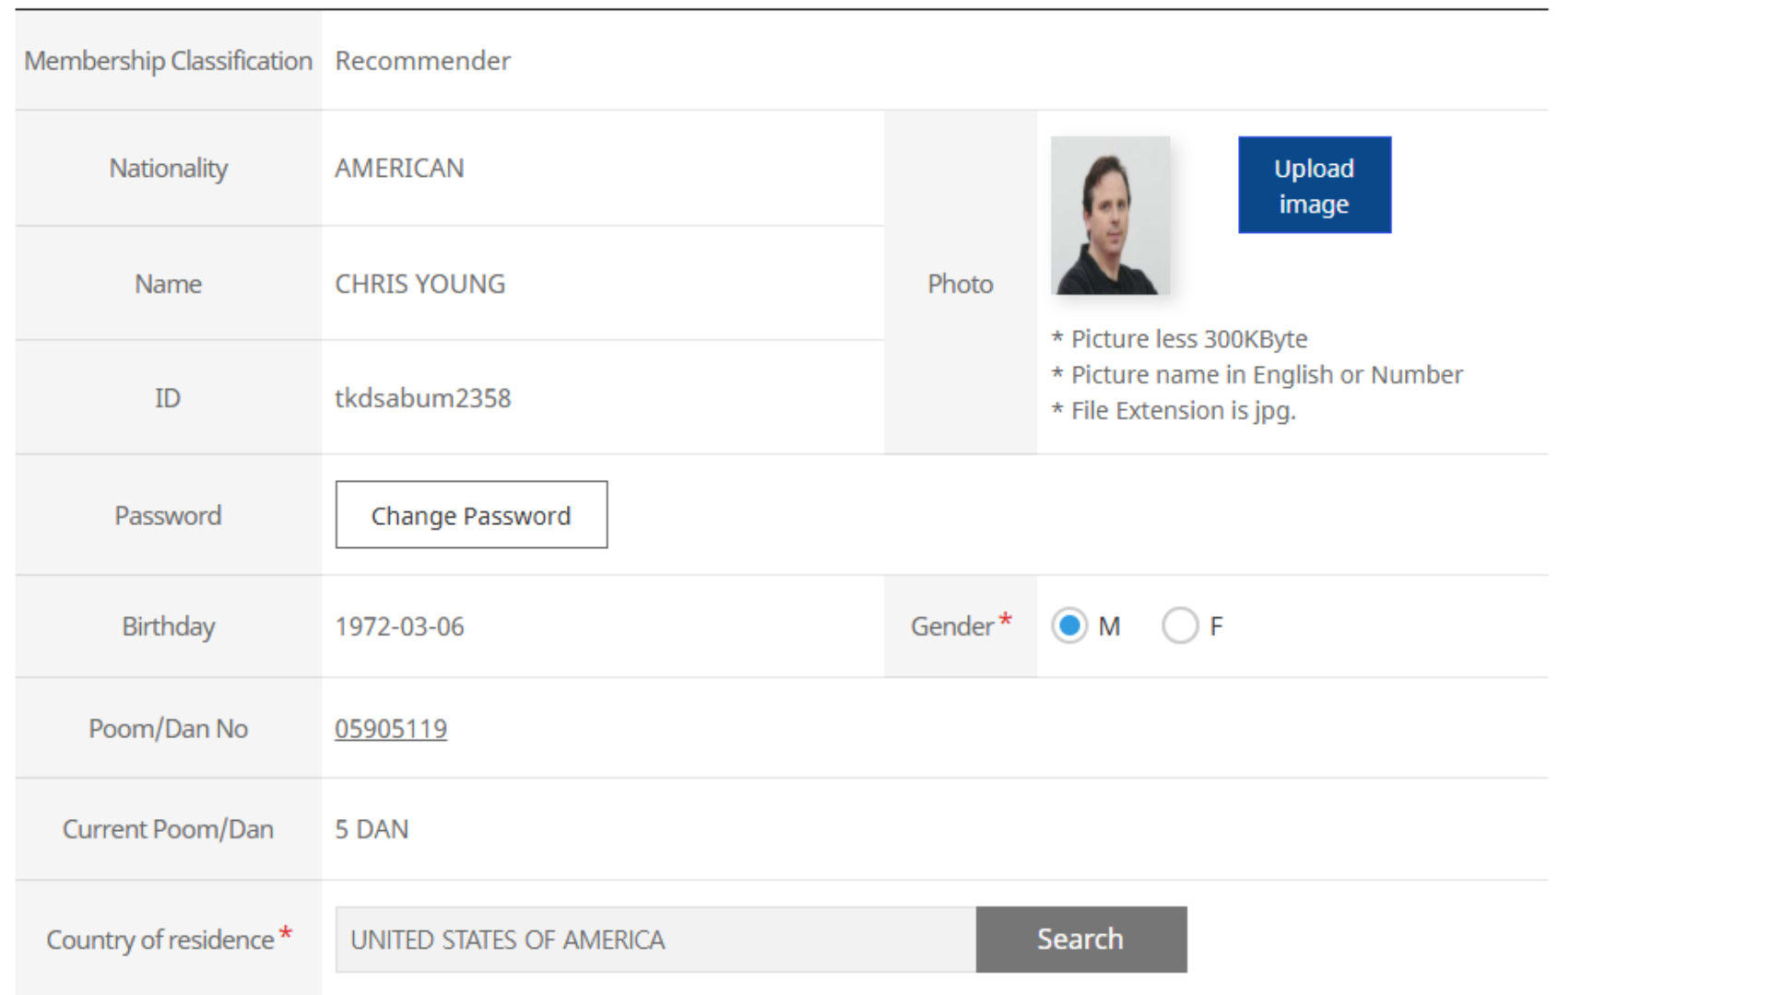
Task: Click the Search button for country
Action: 1080,939
